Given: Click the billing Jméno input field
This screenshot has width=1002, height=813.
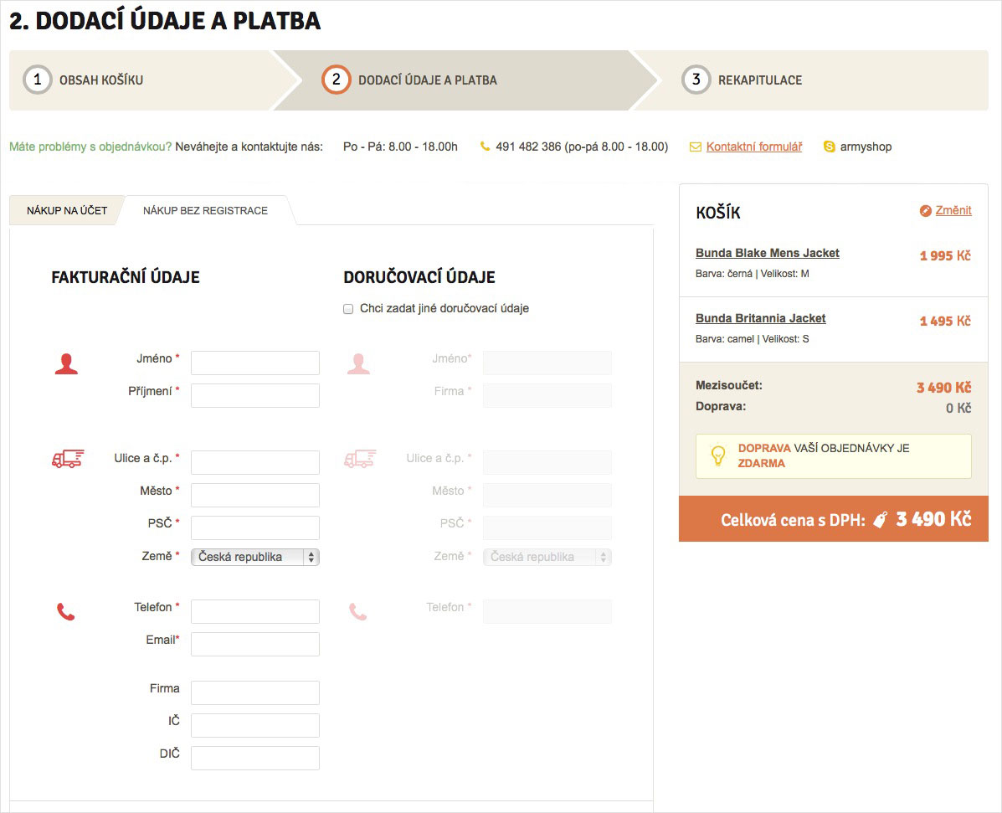Looking at the screenshot, I should click(x=255, y=363).
